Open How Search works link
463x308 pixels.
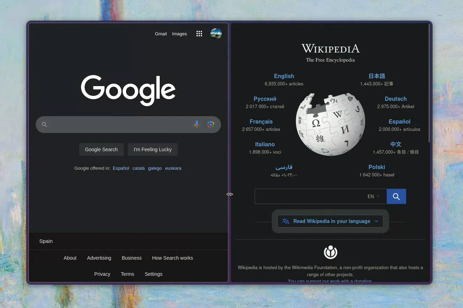(x=172, y=258)
